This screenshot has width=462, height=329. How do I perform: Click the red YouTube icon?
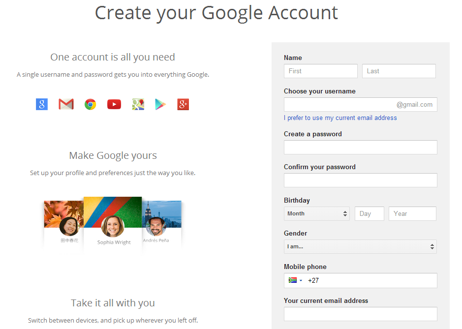(x=114, y=104)
